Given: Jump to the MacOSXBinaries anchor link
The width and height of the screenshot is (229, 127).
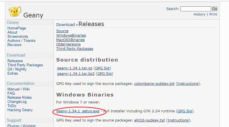Looking at the screenshot, I should (x=71, y=40).
